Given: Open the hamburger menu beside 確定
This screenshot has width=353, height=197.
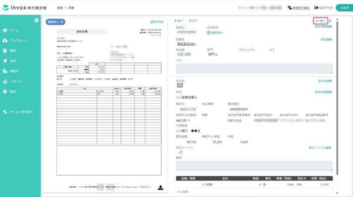Looking at the screenshot, I should coord(330,21).
